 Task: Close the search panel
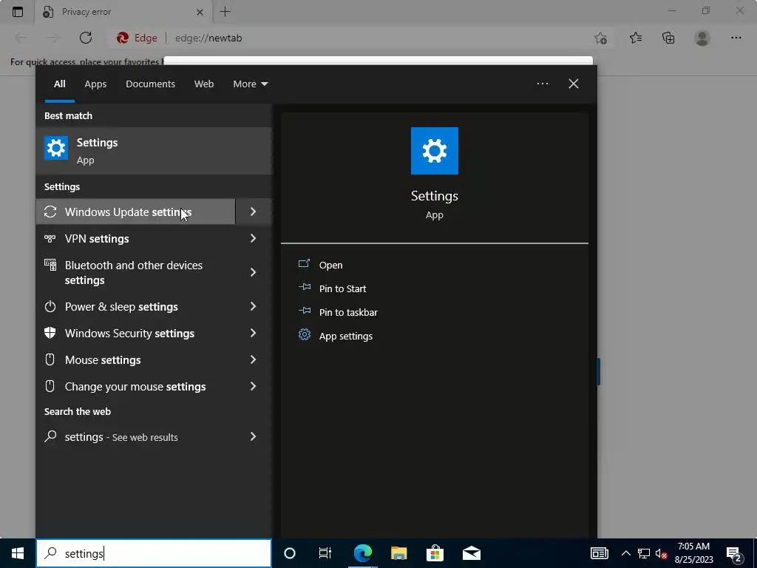pyautogui.click(x=574, y=84)
